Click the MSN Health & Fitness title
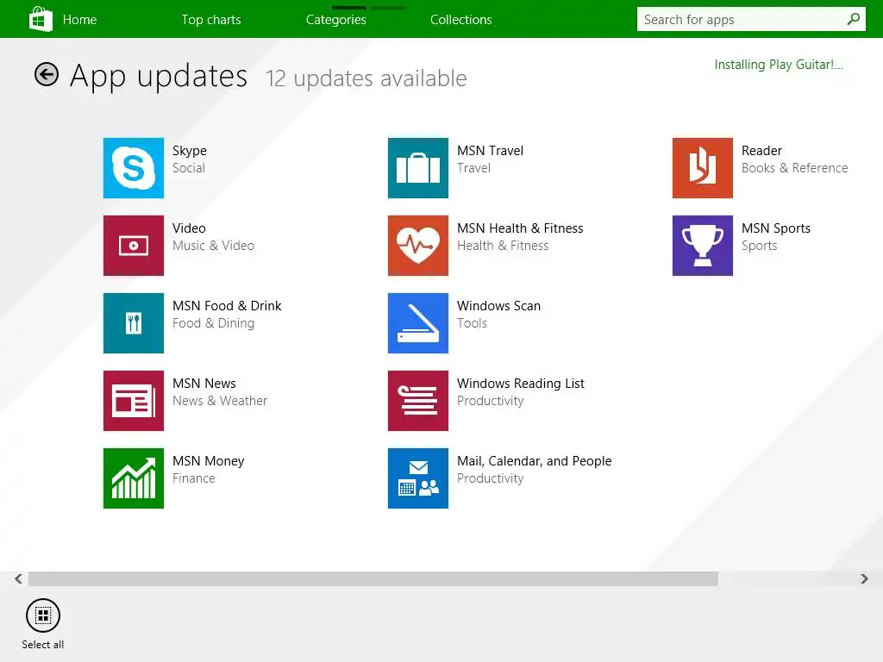883x662 pixels. coord(520,228)
